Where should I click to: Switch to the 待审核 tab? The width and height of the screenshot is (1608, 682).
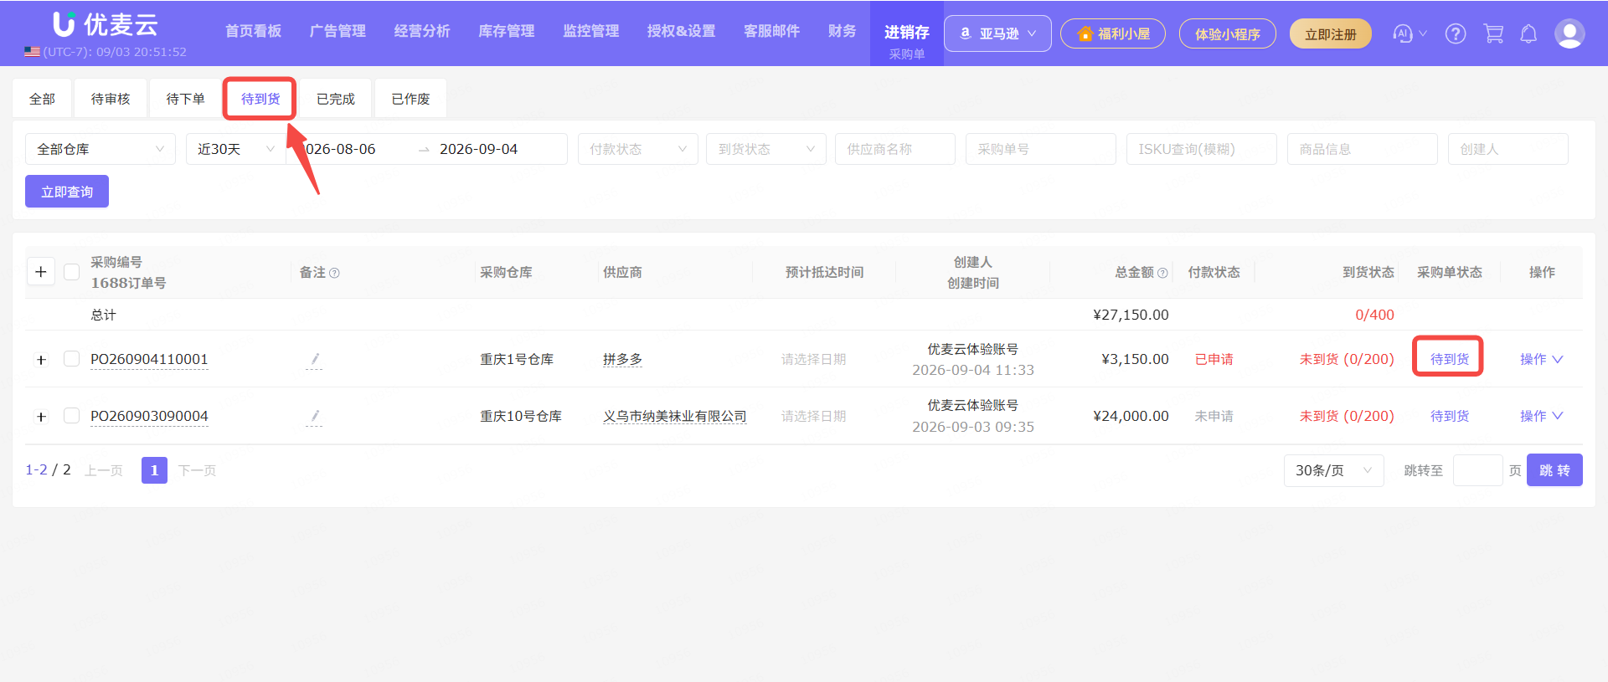pyautogui.click(x=111, y=99)
